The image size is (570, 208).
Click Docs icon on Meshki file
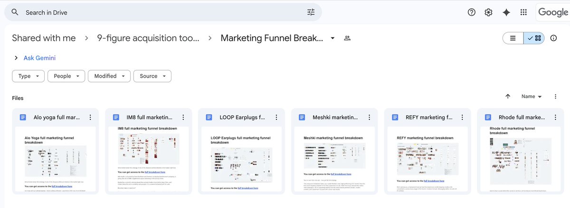point(302,118)
